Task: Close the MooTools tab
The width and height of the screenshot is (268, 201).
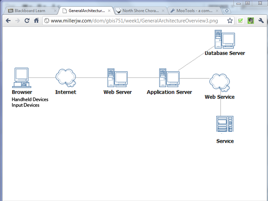Action: click(x=217, y=11)
